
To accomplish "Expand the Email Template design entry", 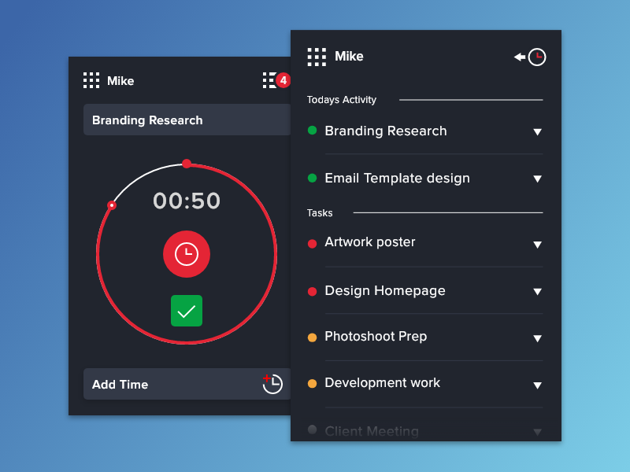I will click(538, 179).
